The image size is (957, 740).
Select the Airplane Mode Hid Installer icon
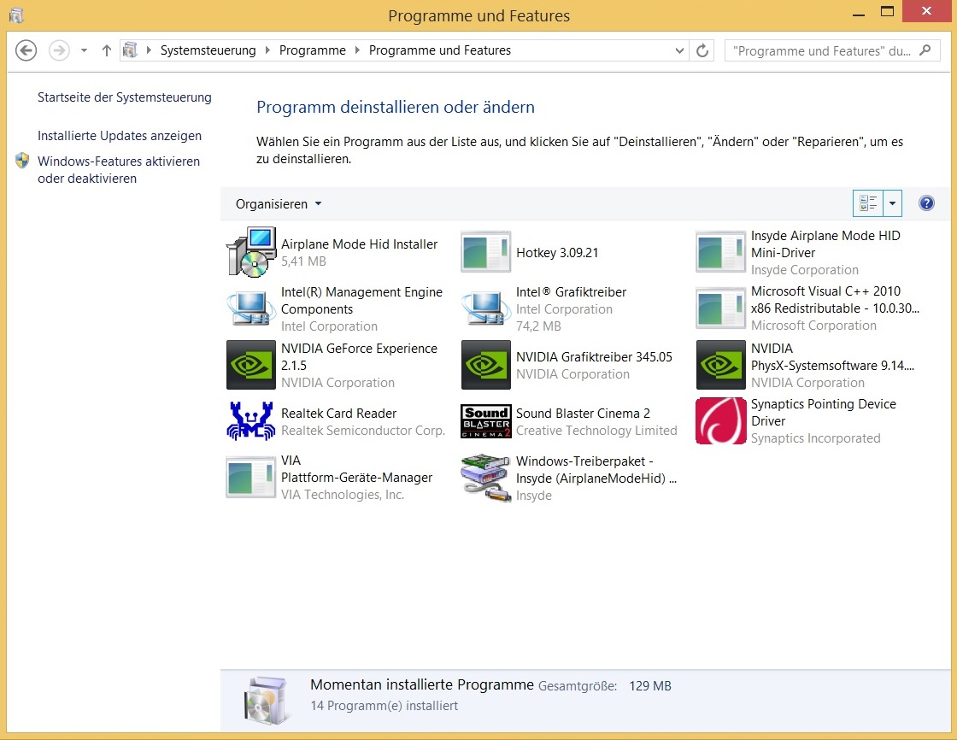251,252
